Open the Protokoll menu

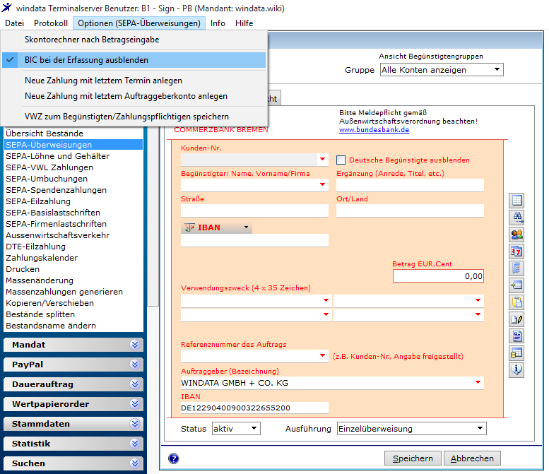tap(51, 23)
